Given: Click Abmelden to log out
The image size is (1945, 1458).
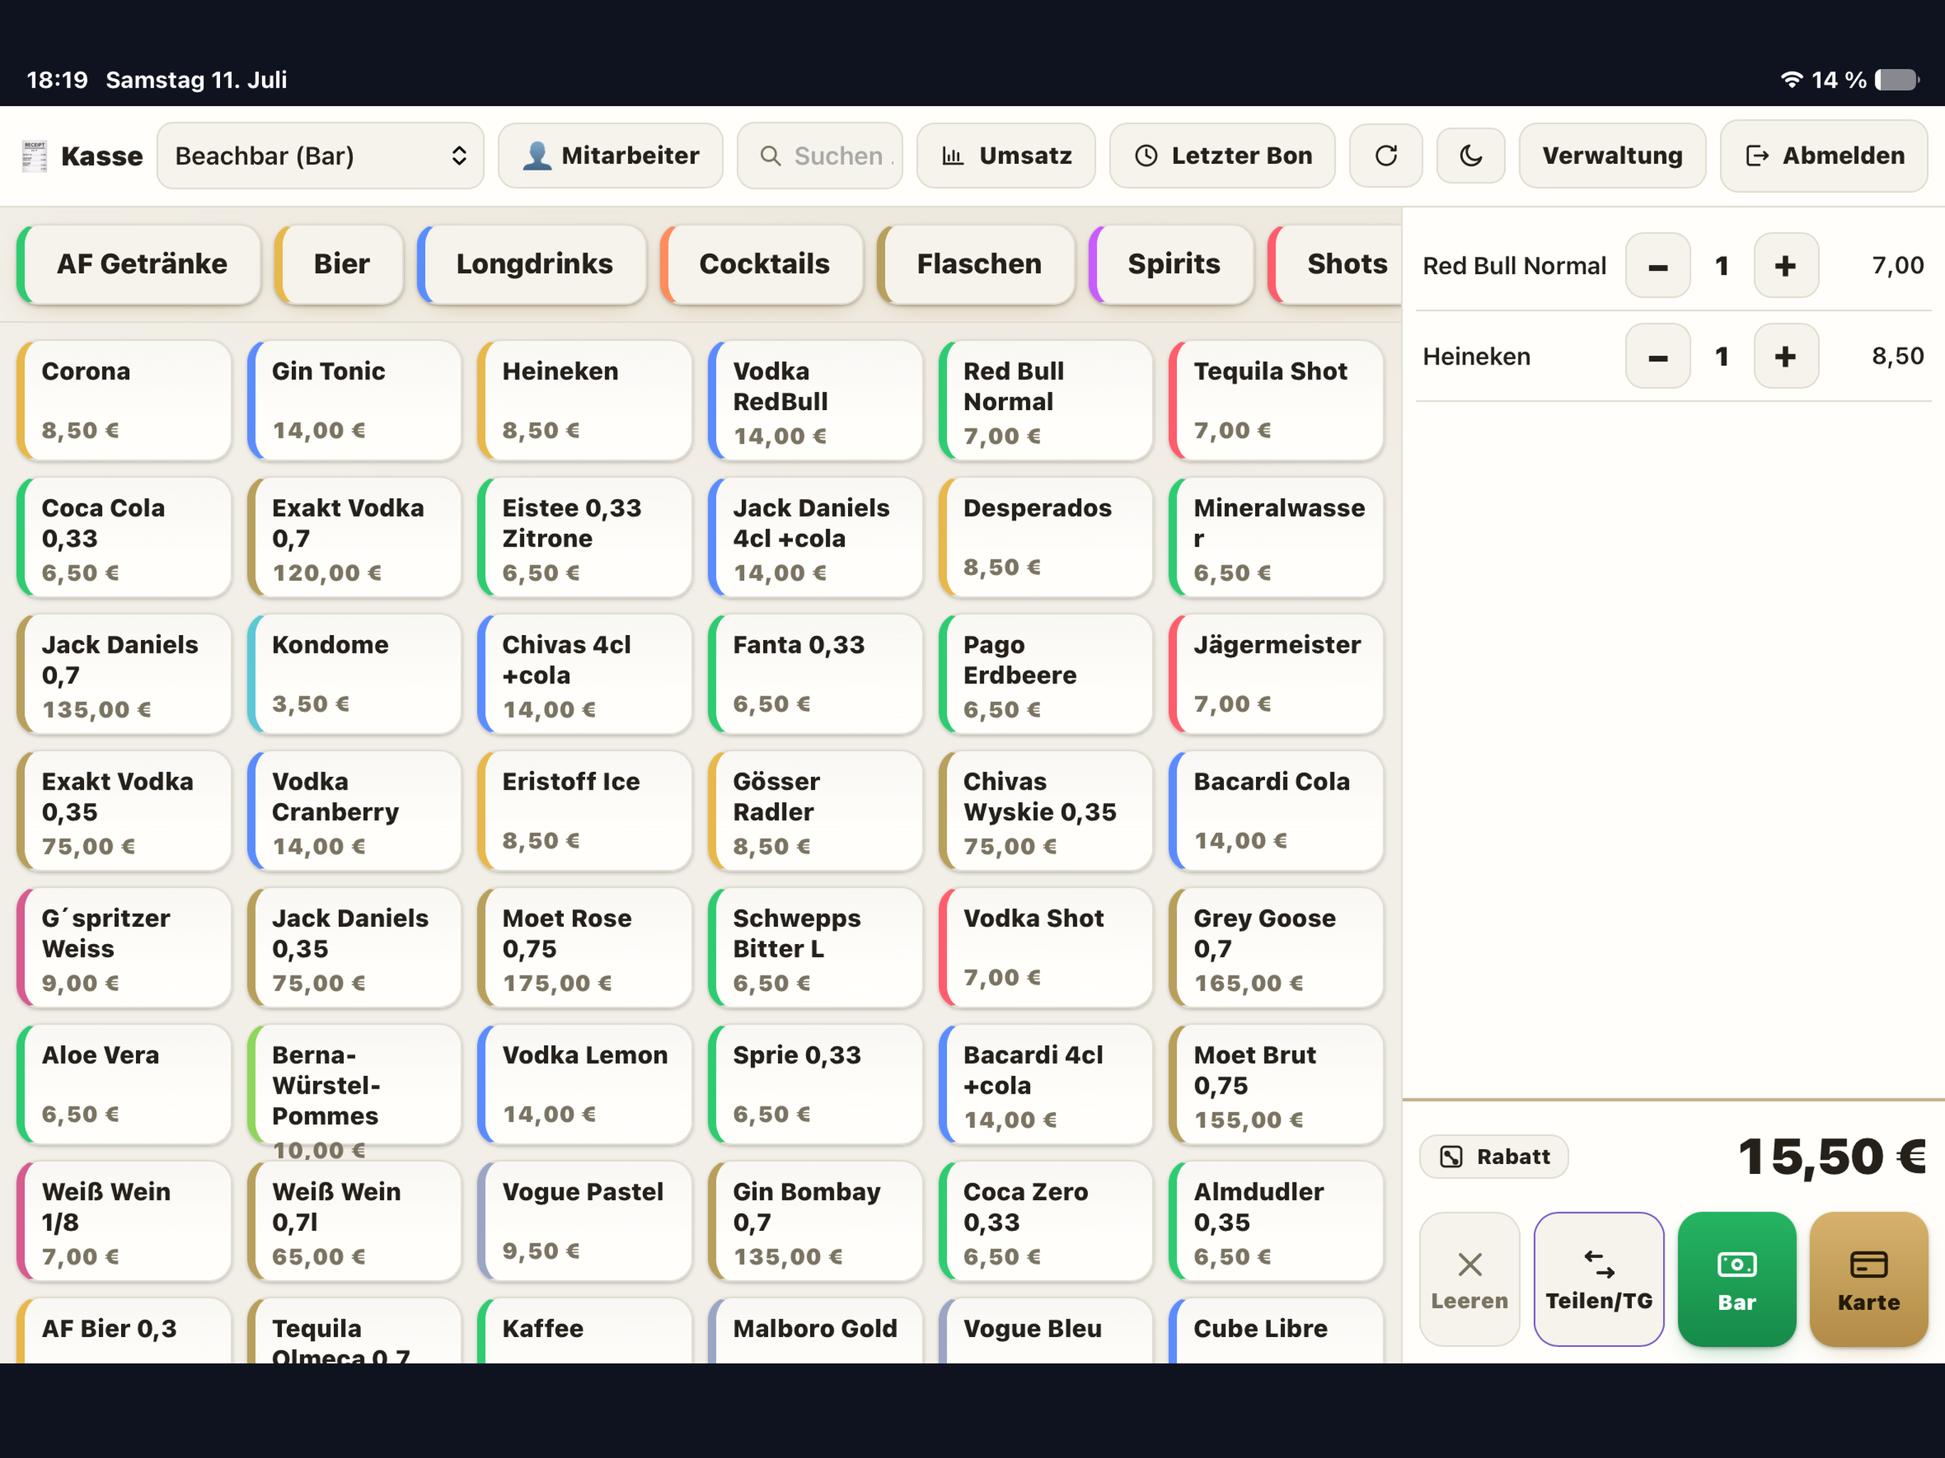Looking at the screenshot, I should 1824,156.
